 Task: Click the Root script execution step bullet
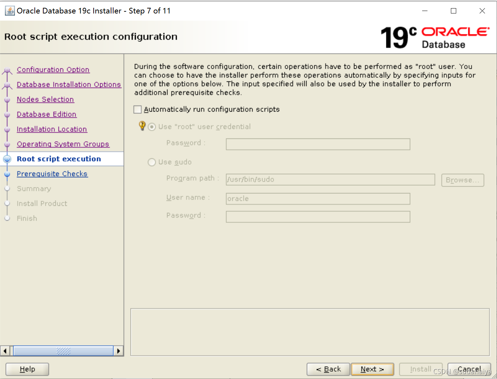[7, 159]
